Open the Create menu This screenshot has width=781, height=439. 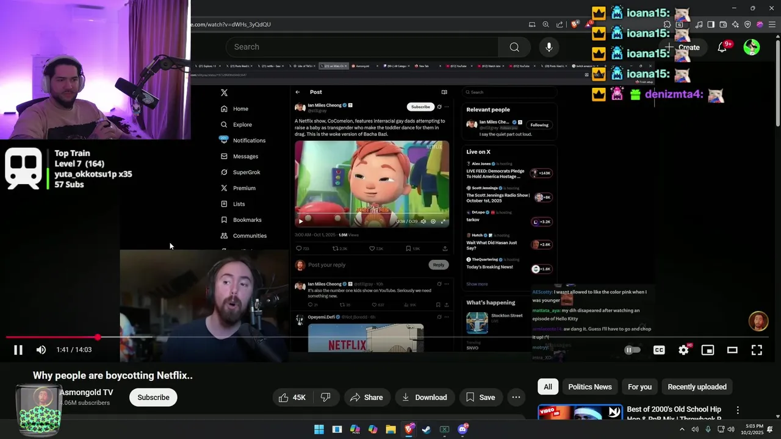click(x=683, y=47)
